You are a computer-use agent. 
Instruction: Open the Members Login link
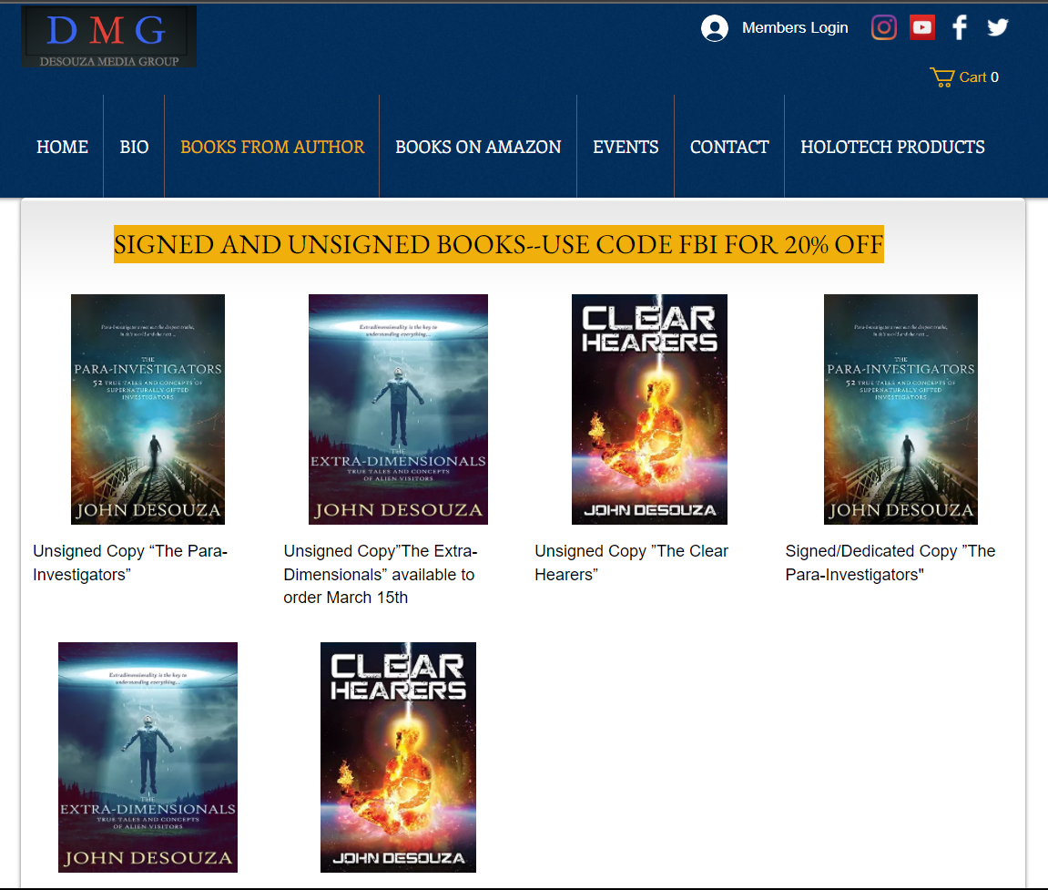point(795,28)
